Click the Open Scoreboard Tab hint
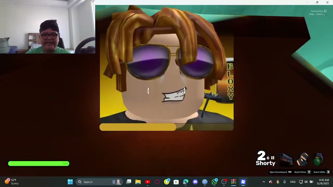Viewport: 333px width, 187px height. [280, 172]
